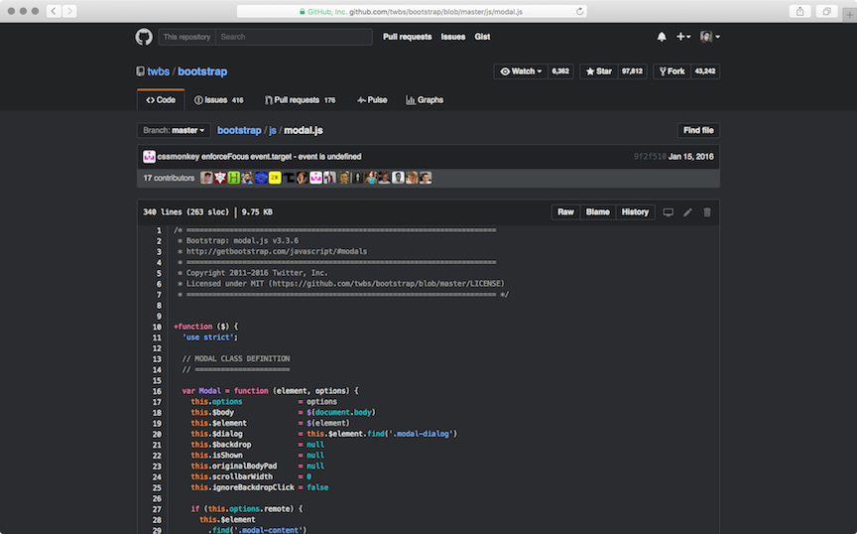Switch to the Pulse tab

(372, 100)
